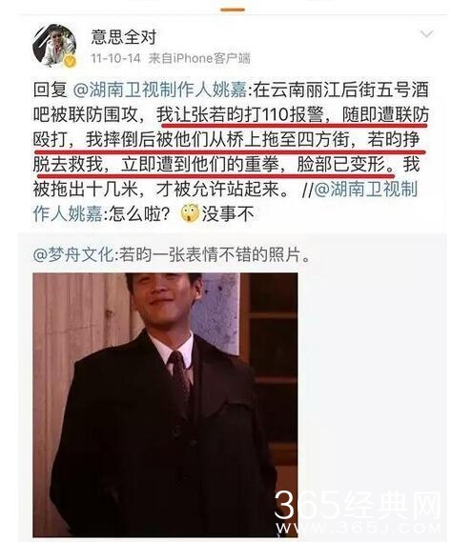Tap the underlined text 我让张若昀打110报警
451x542 pixels.
pyautogui.click(x=240, y=114)
